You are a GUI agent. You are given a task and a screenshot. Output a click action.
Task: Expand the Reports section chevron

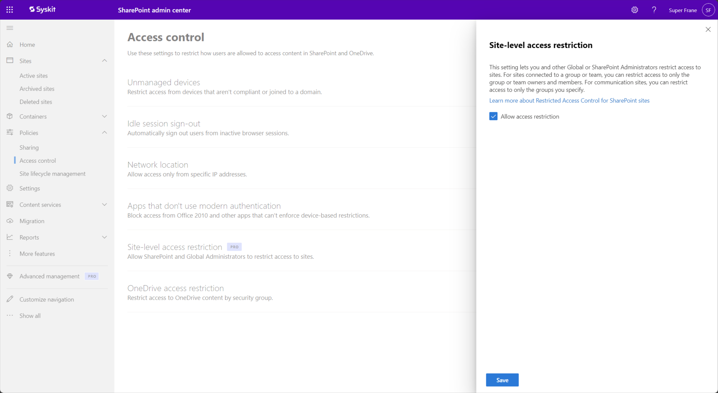tap(104, 237)
